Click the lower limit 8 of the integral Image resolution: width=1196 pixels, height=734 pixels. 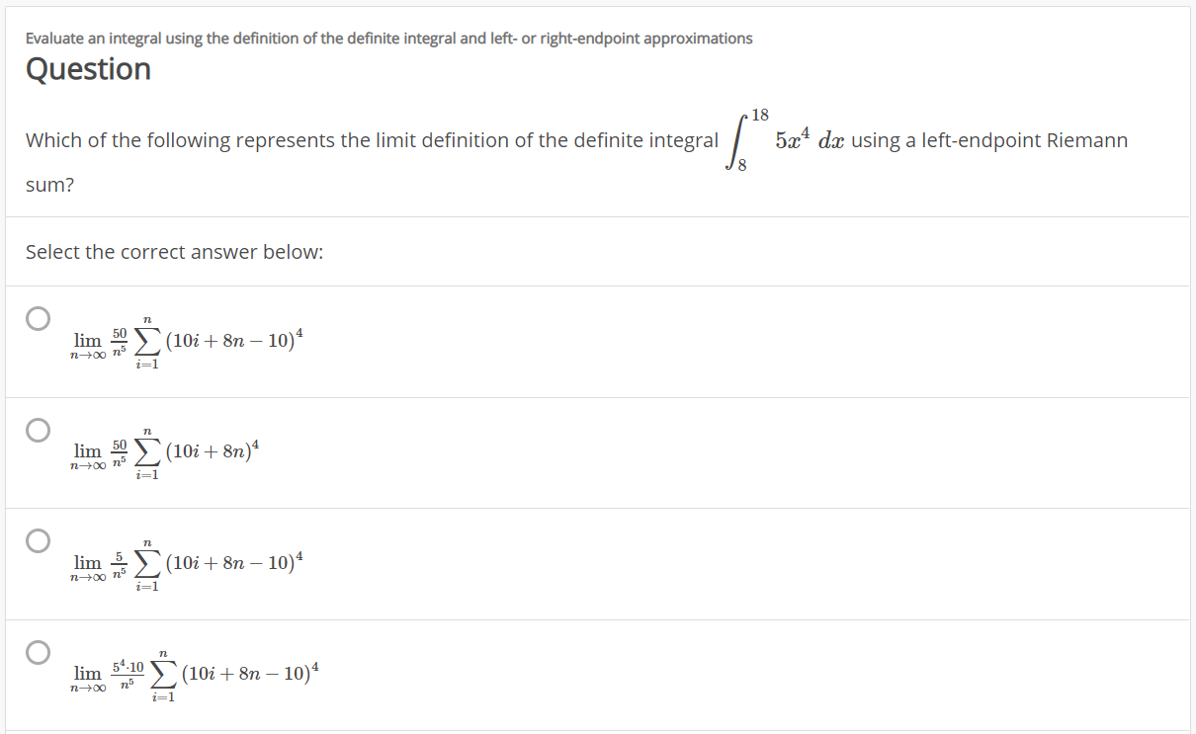coord(741,165)
